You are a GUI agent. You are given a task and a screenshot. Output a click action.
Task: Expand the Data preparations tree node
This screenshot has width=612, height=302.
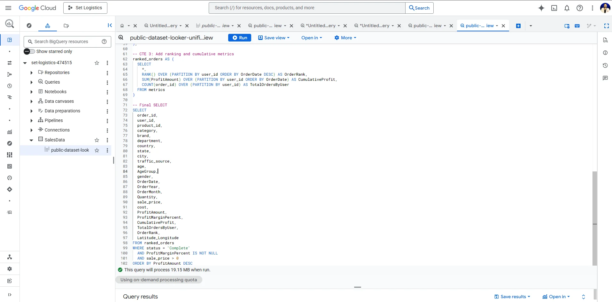tap(31, 111)
